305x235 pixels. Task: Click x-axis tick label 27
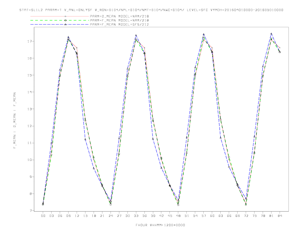(x=119, y=216)
